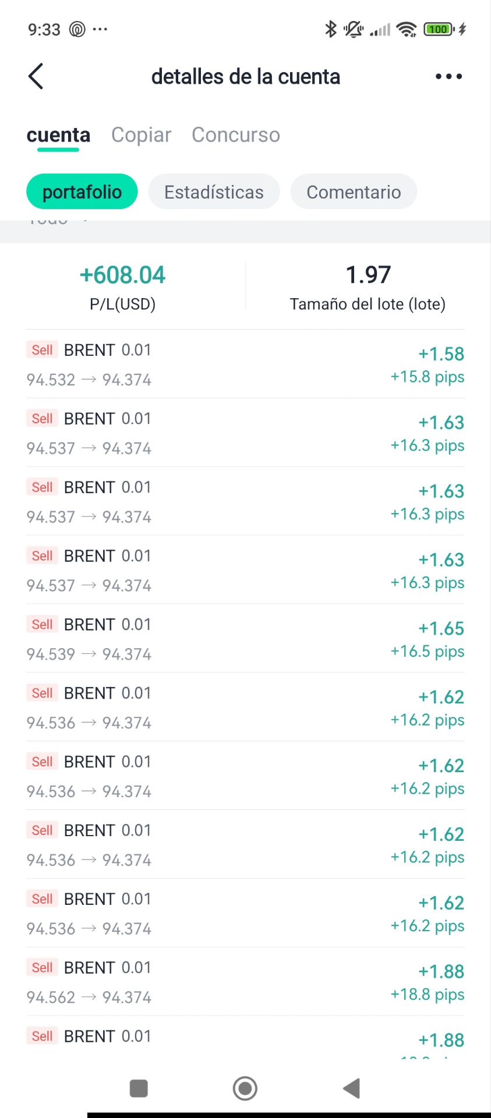Tap the Wi-Fi icon in status bar
Image resolution: width=491 pixels, height=1118 pixels.
[406, 29]
